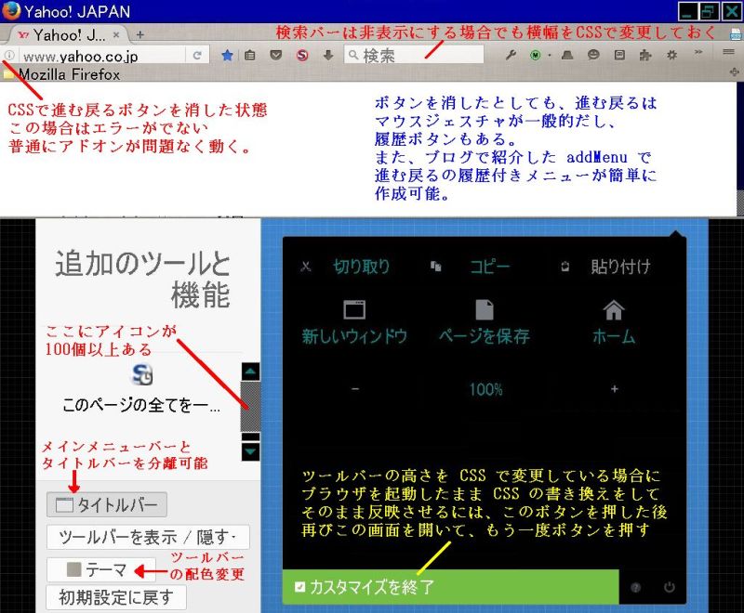Image resolution: width=744 pixels, height=613 pixels.
Task: Close the Yahoo! J... tab
Action: (x=116, y=35)
